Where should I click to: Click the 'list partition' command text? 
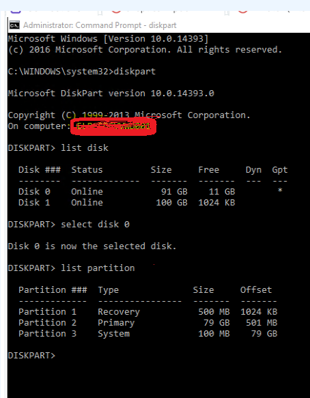pos(98,268)
